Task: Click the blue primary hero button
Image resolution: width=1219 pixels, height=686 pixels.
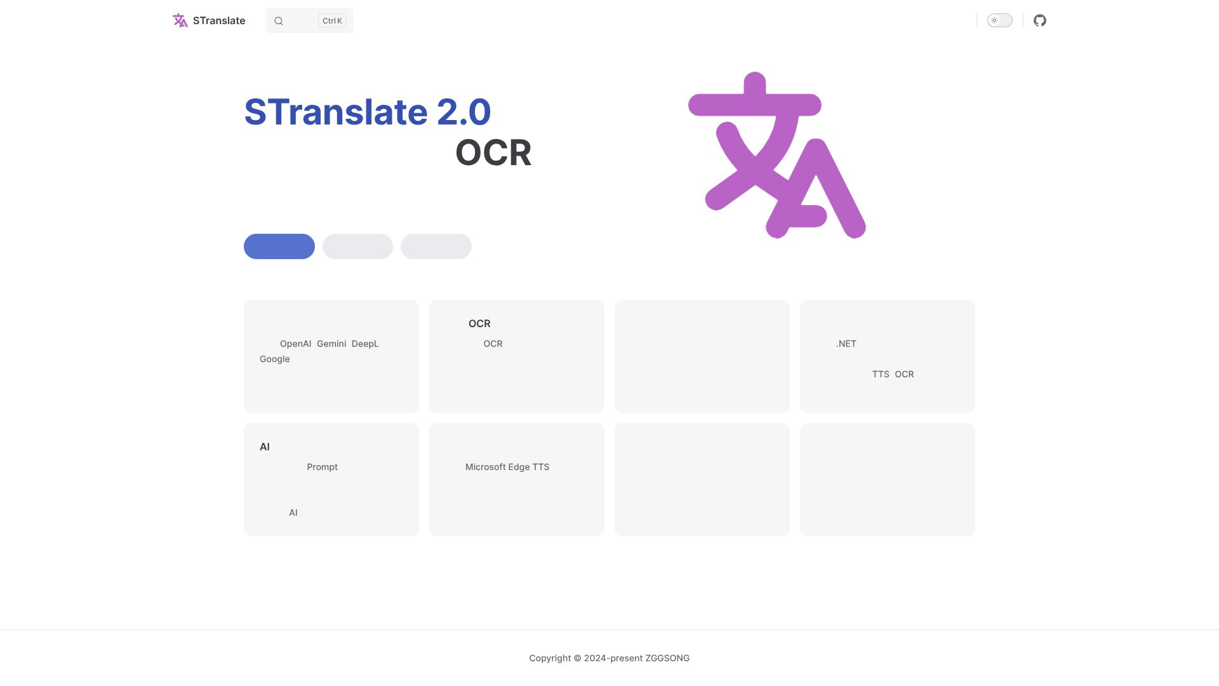Action: pos(279,246)
